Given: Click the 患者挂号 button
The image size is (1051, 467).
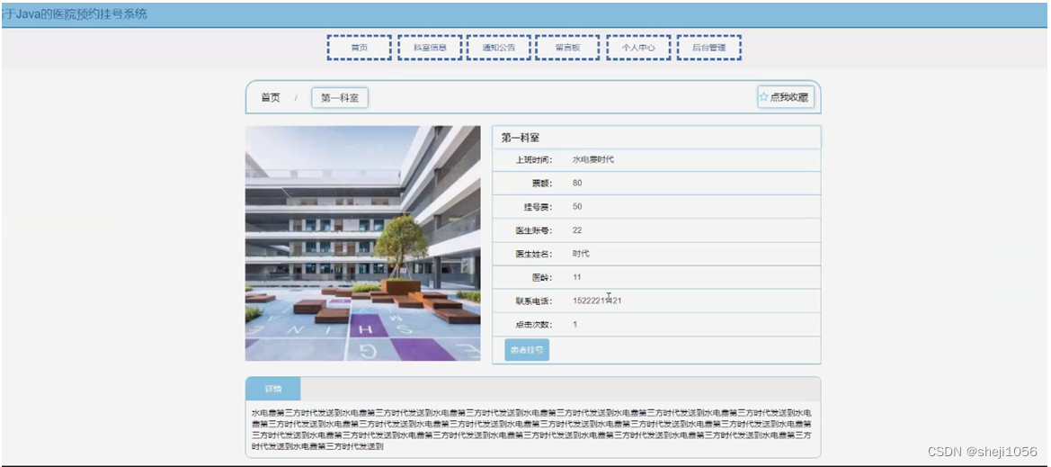Looking at the screenshot, I should [527, 350].
